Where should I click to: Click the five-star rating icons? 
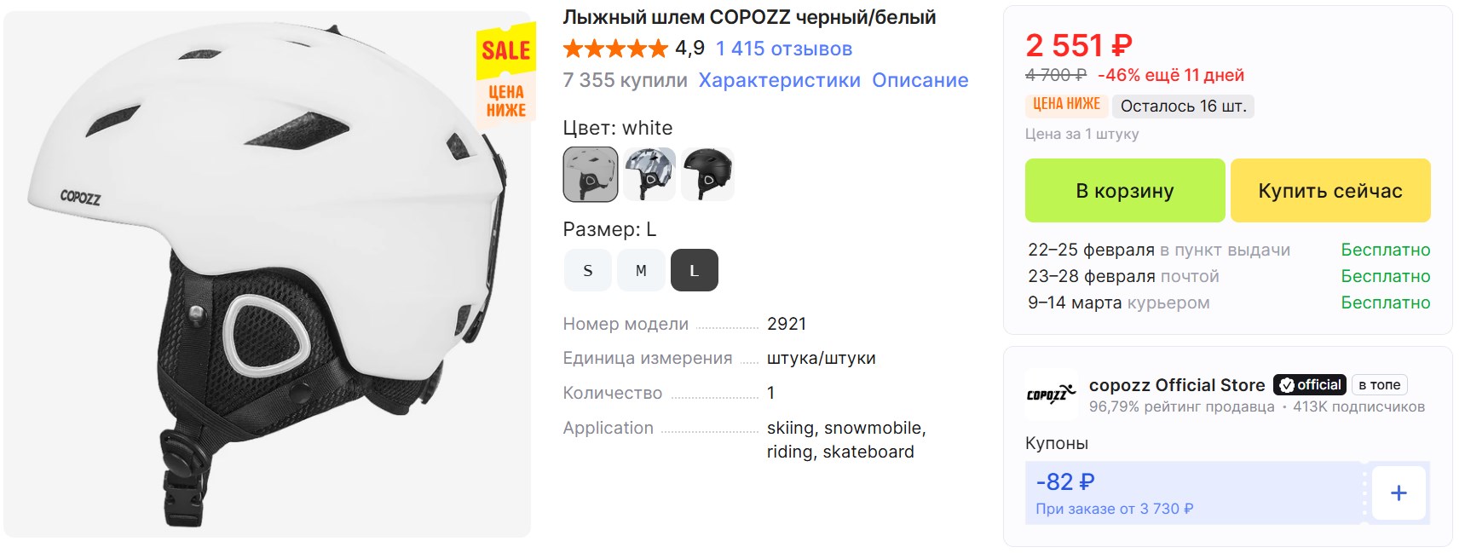point(615,49)
